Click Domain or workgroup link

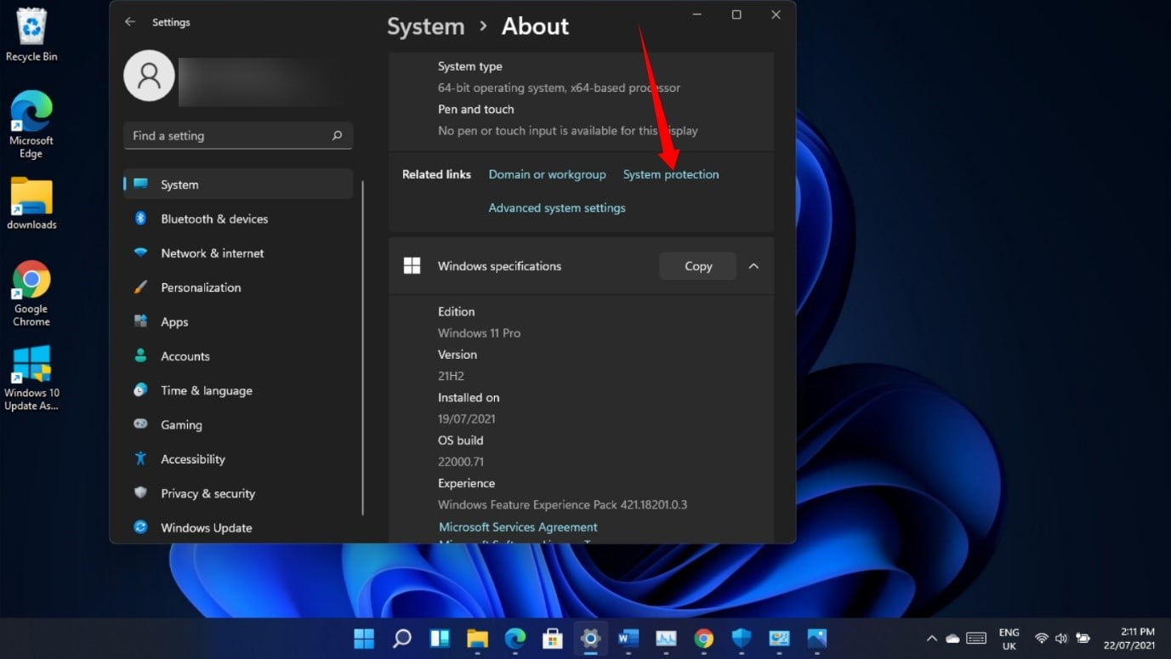click(x=547, y=174)
